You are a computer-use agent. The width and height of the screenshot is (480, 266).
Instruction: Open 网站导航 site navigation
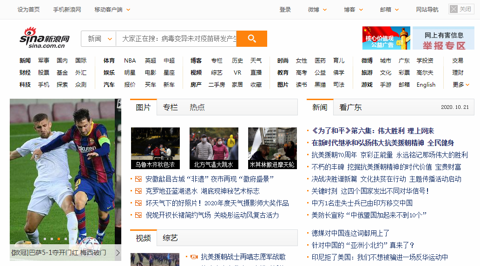pyautogui.click(x=427, y=10)
